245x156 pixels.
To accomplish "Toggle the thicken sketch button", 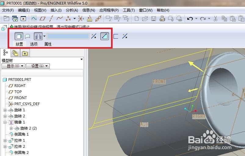I will tap(116, 36).
